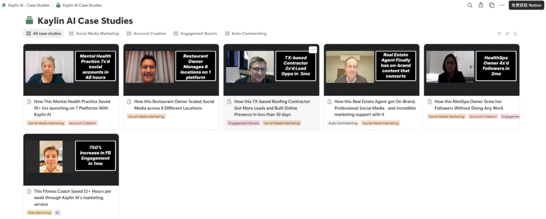Click the share page icon
This screenshot has height=219, width=546.
(480, 5)
